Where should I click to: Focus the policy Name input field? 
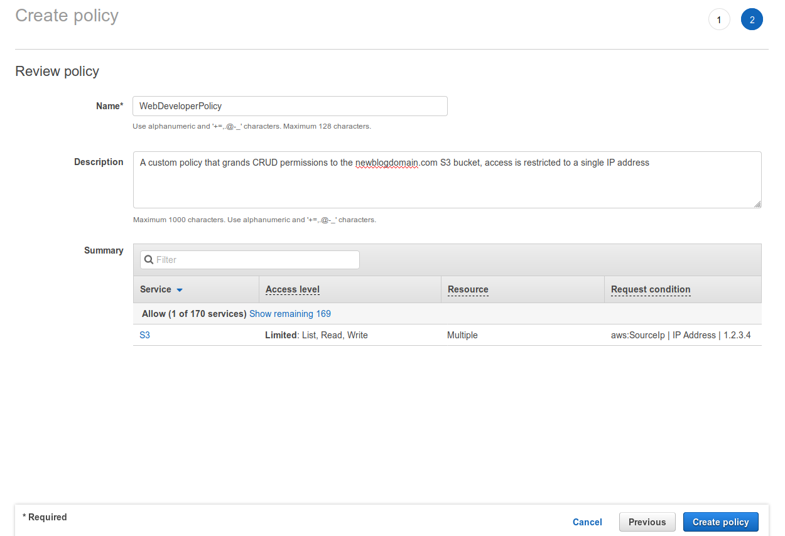290,106
